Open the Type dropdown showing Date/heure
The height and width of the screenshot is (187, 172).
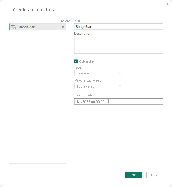pos(98,73)
